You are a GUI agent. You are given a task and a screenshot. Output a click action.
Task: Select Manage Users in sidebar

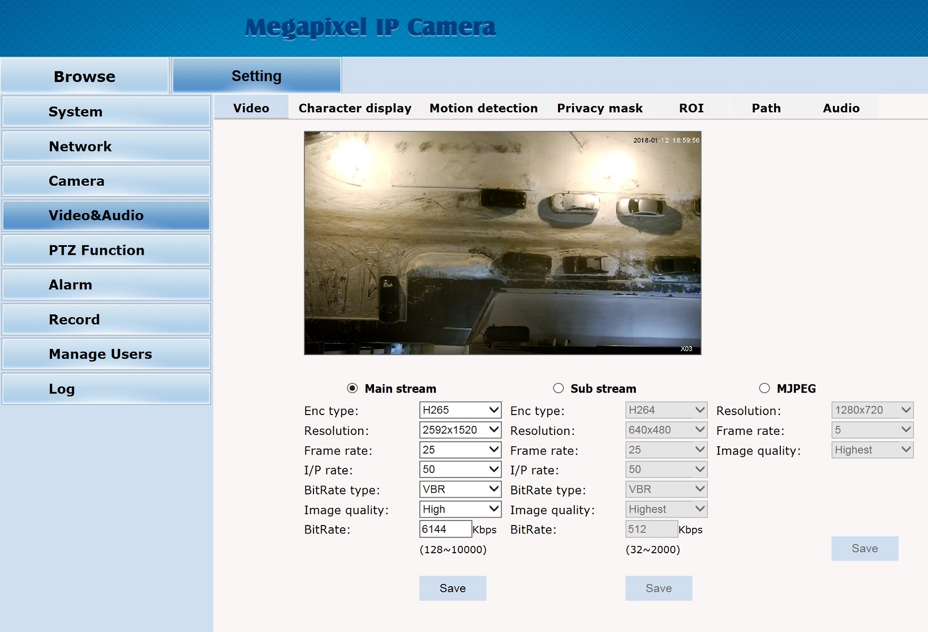coord(106,354)
